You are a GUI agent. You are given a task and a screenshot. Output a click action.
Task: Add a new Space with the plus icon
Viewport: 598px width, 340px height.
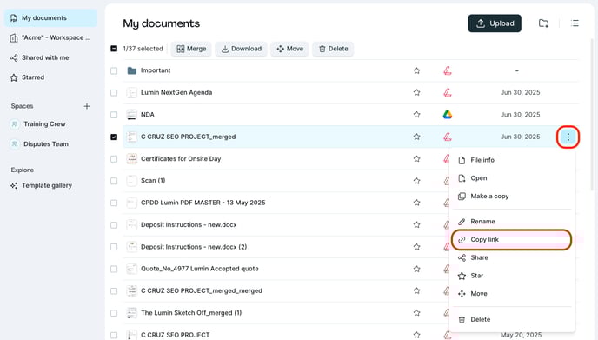[87, 106]
